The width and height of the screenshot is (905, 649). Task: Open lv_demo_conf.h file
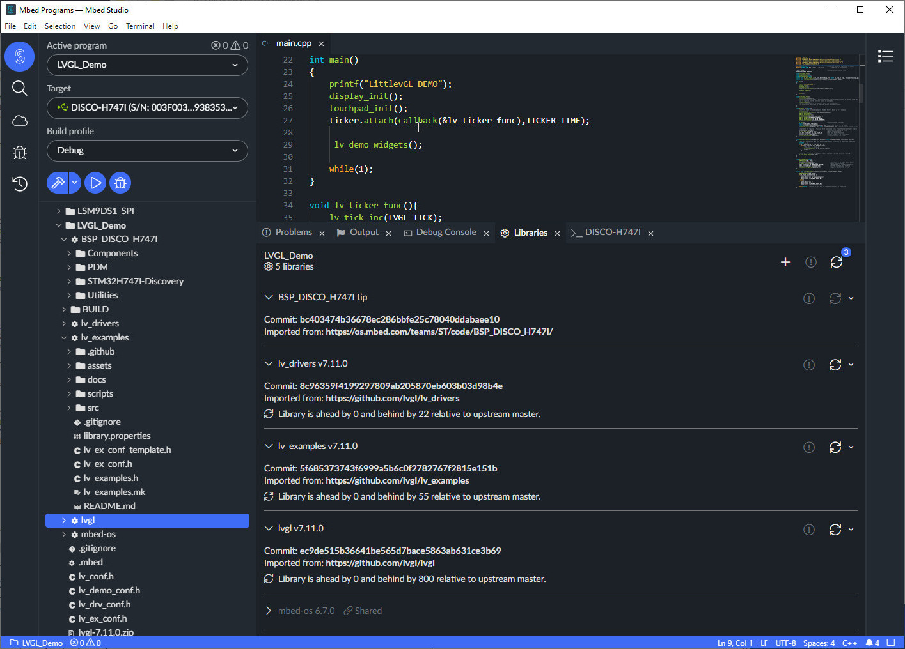click(109, 590)
